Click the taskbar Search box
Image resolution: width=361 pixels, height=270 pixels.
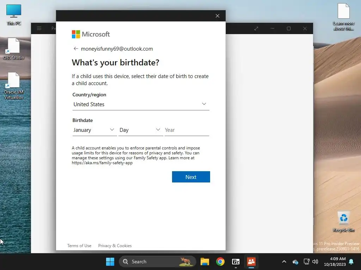coord(158,262)
